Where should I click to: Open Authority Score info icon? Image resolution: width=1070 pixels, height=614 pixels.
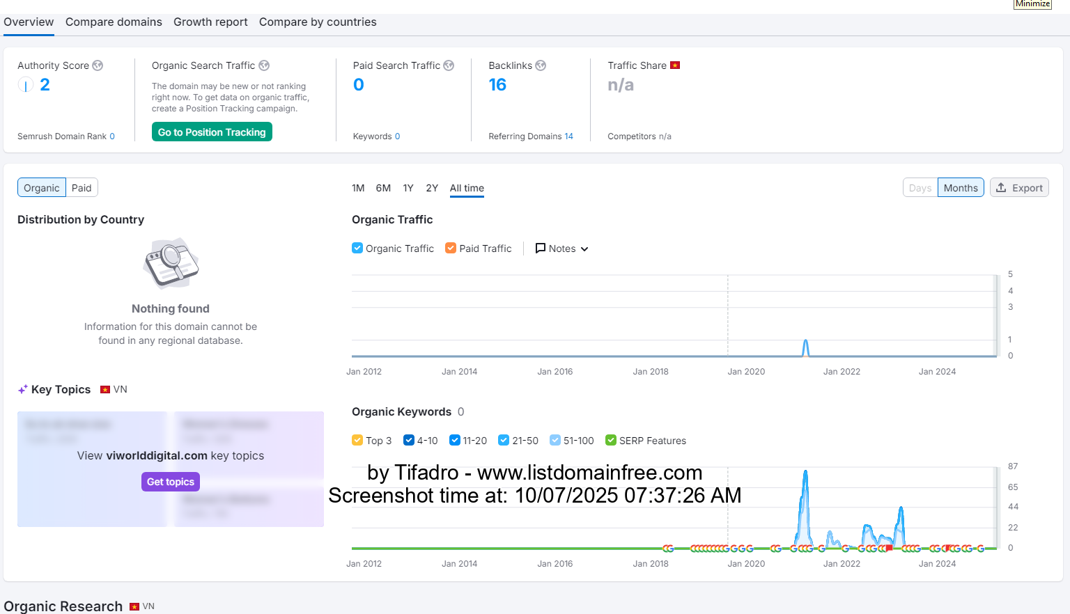coord(98,65)
